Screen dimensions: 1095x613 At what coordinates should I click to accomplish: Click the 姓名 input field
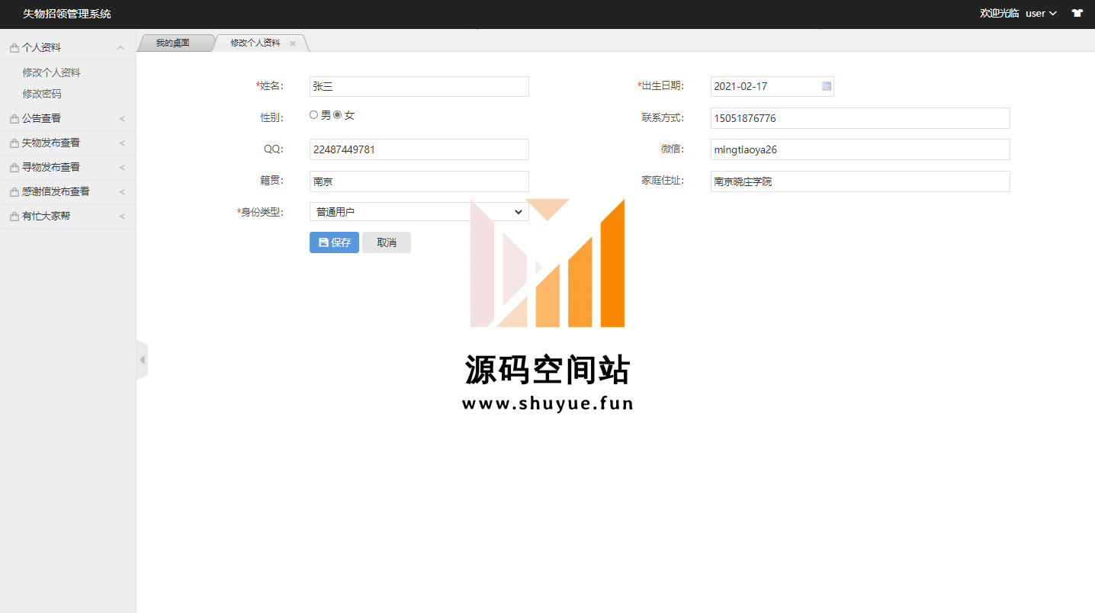pyautogui.click(x=419, y=86)
